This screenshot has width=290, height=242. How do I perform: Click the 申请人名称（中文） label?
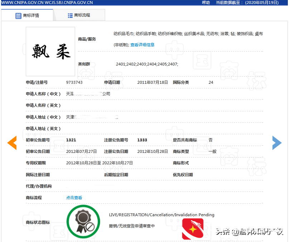[x=43, y=94]
